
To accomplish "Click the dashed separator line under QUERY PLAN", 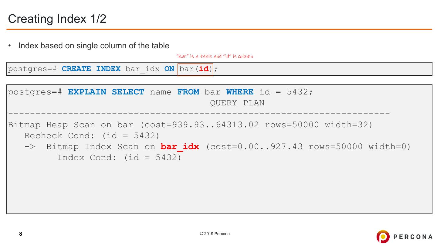I will (x=199, y=114).
